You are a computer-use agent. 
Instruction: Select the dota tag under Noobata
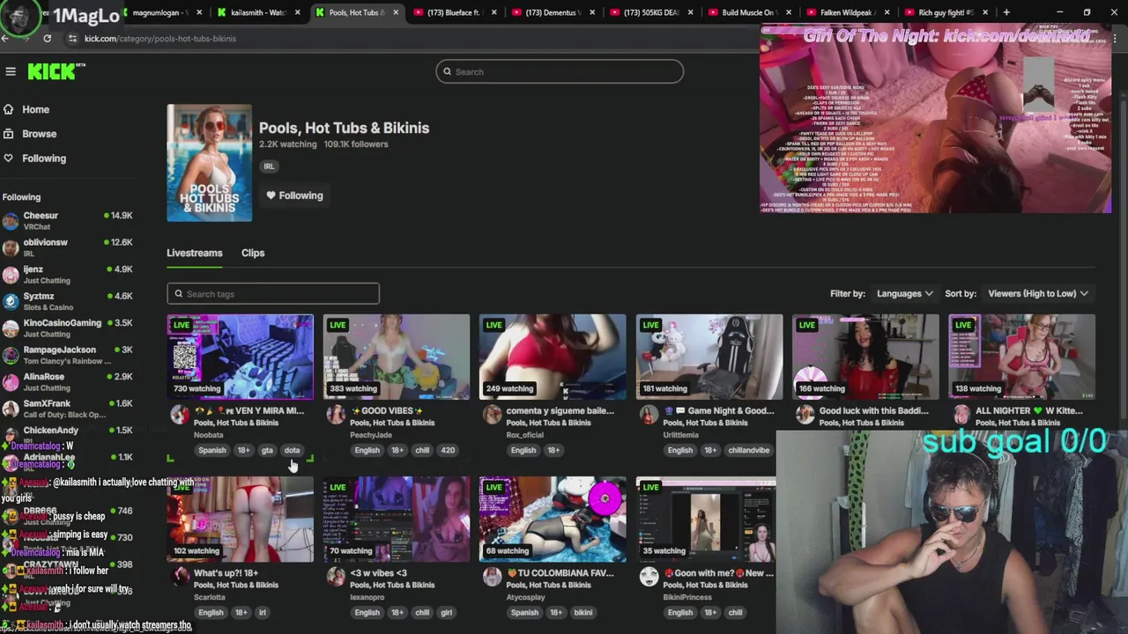tap(292, 450)
